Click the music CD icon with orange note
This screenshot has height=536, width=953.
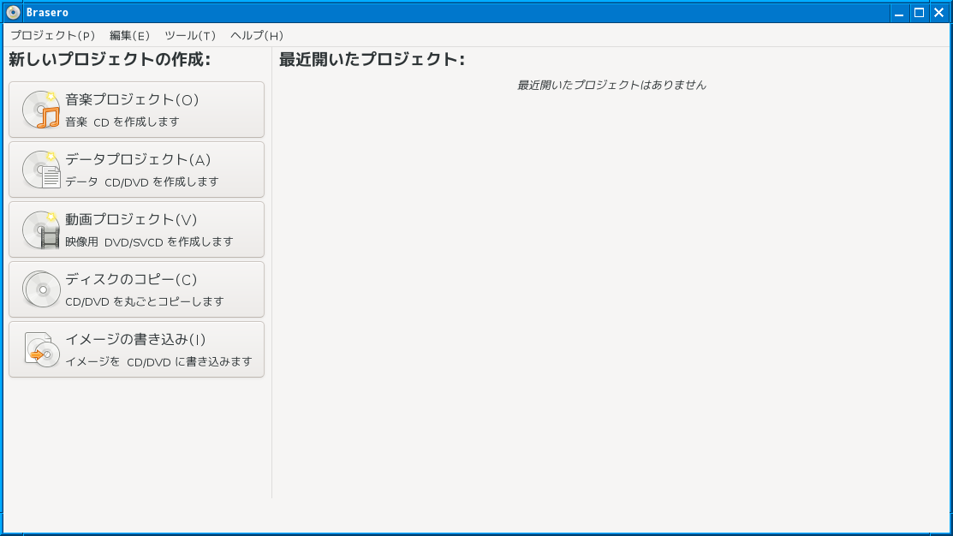(x=41, y=110)
